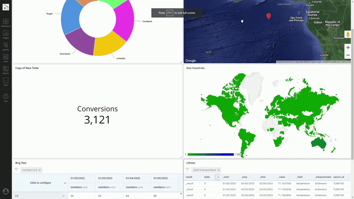Viewport: 354px width, 199px height.
Task: Select the yellow LinkedIn donut slice
Action: click(x=109, y=44)
